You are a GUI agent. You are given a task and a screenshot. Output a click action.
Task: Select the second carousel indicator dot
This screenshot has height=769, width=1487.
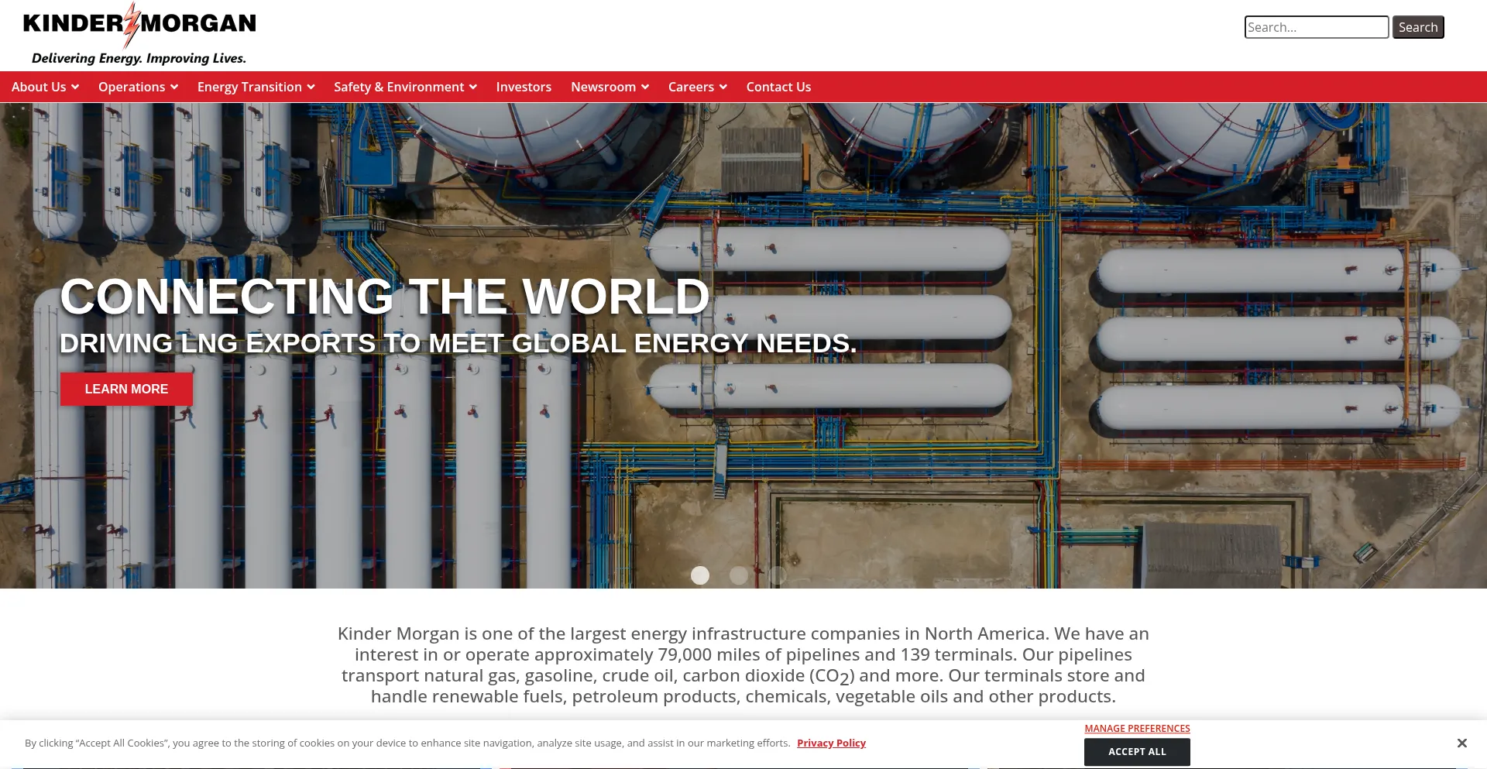pos(738,575)
